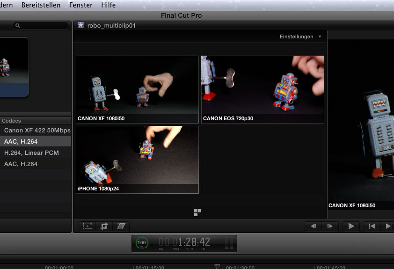Click the Transform tool icon below the angle viewer

87,226
